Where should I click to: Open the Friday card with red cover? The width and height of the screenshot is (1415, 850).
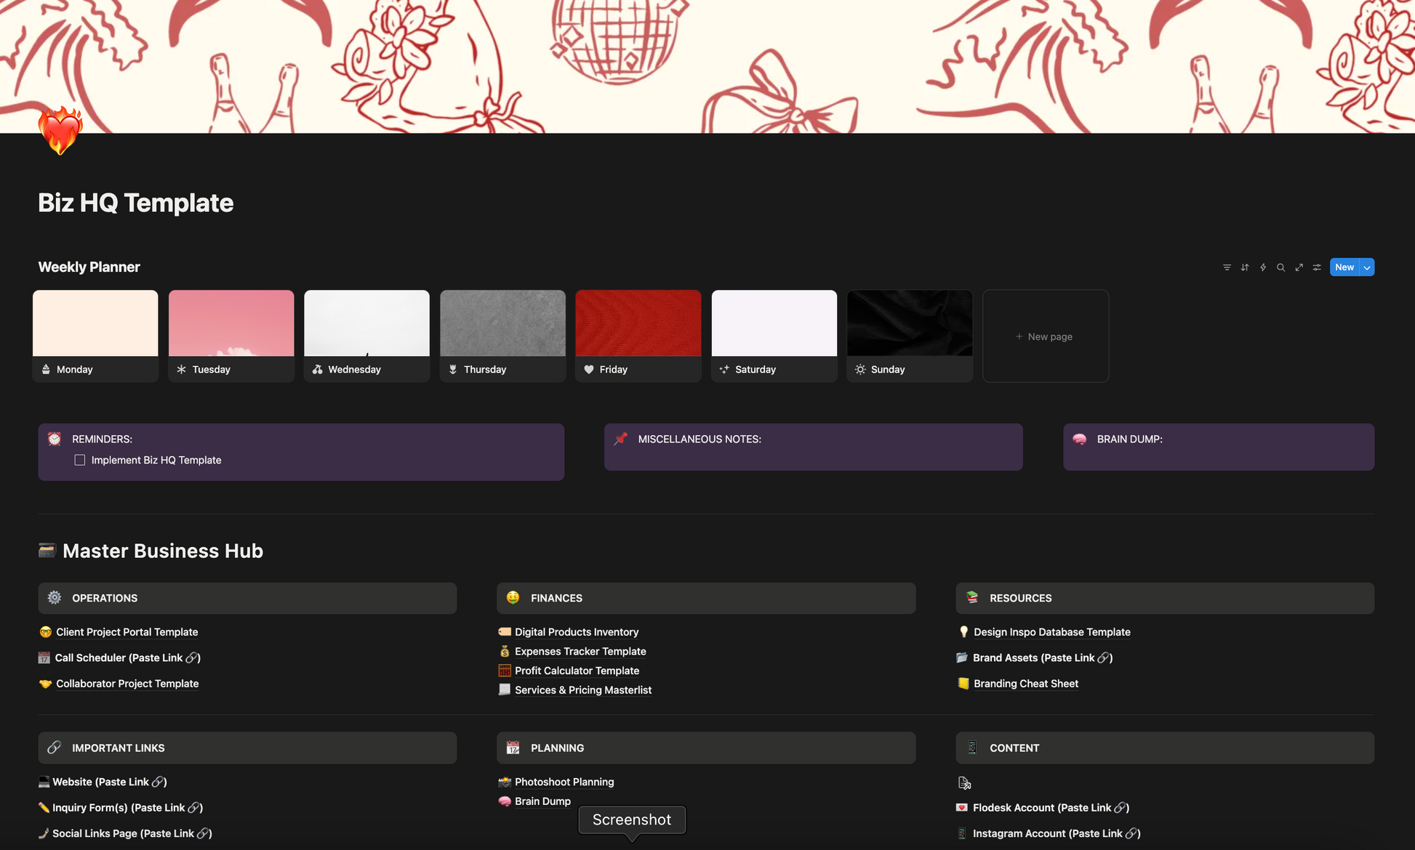click(x=638, y=336)
